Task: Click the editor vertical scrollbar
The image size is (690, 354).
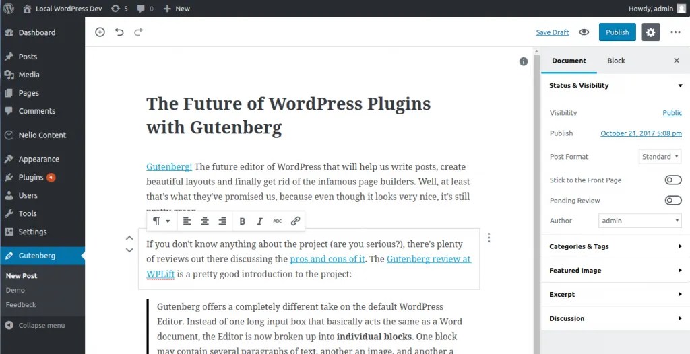Action: click(536, 201)
